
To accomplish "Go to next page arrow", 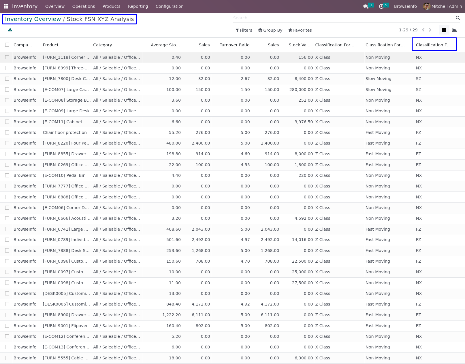I will [430, 30].
